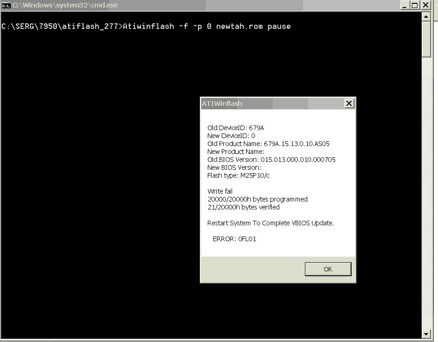
Task: Close the ATIWinflash error dialog
Action: point(349,104)
